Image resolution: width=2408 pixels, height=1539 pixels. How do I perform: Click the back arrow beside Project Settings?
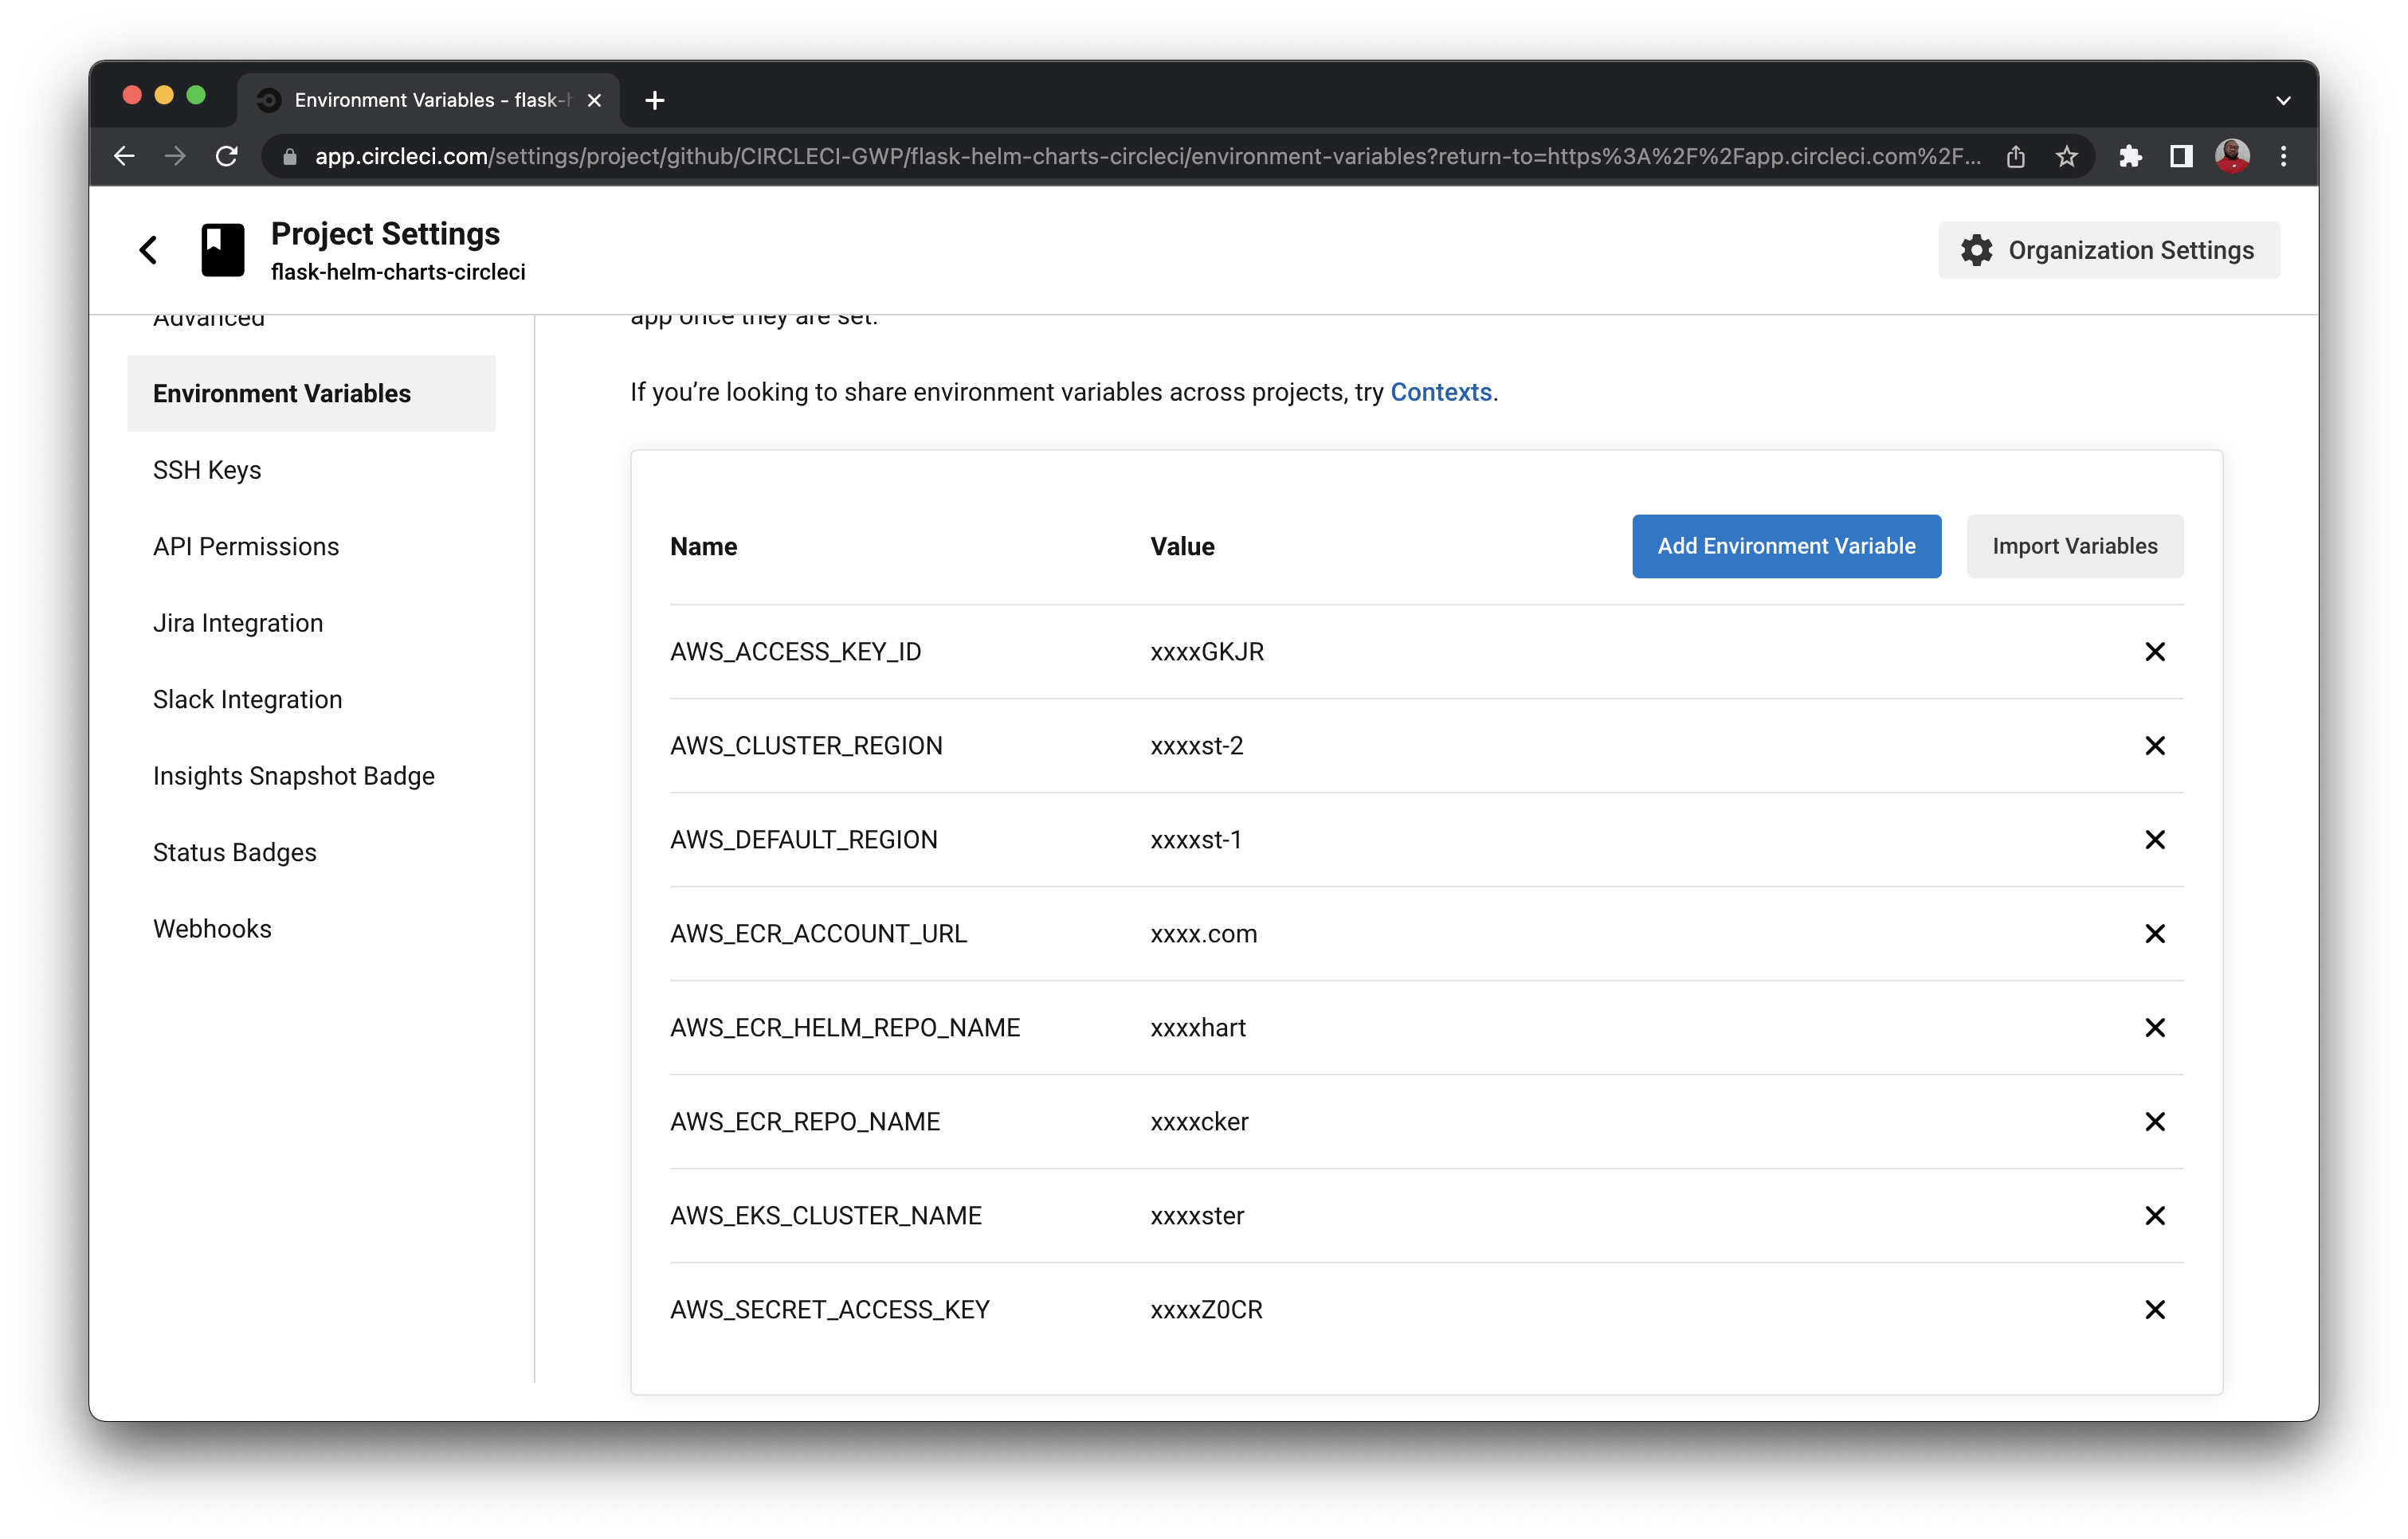point(148,249)
